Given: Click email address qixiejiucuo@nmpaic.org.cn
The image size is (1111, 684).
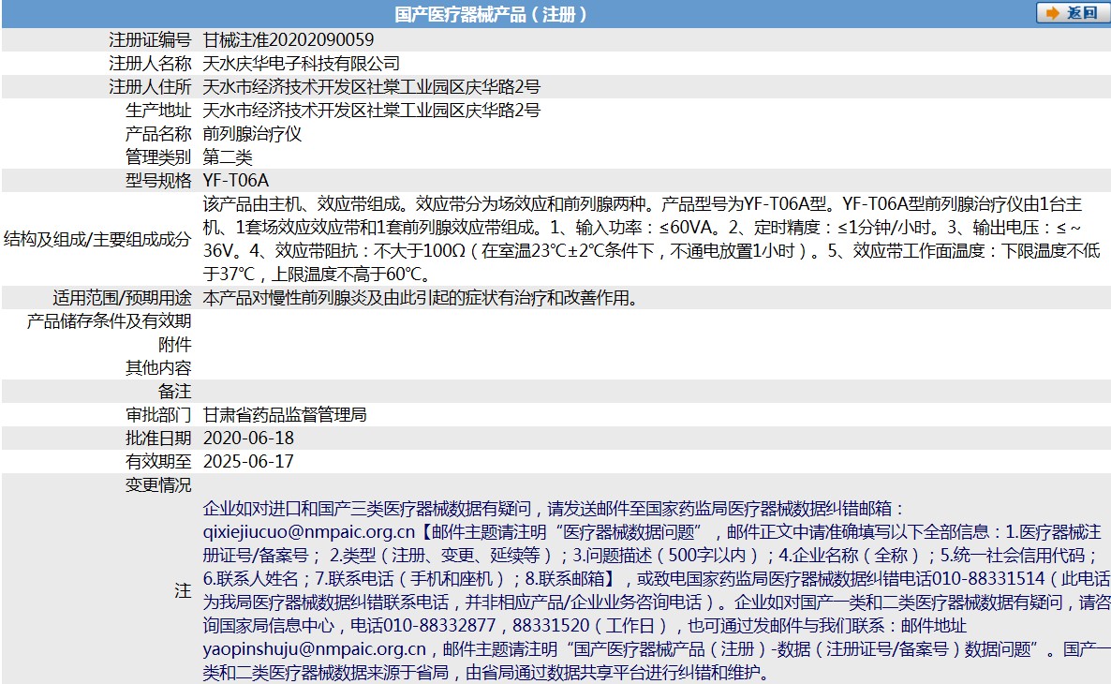Looking at the screenshot, I should point(309,531).
